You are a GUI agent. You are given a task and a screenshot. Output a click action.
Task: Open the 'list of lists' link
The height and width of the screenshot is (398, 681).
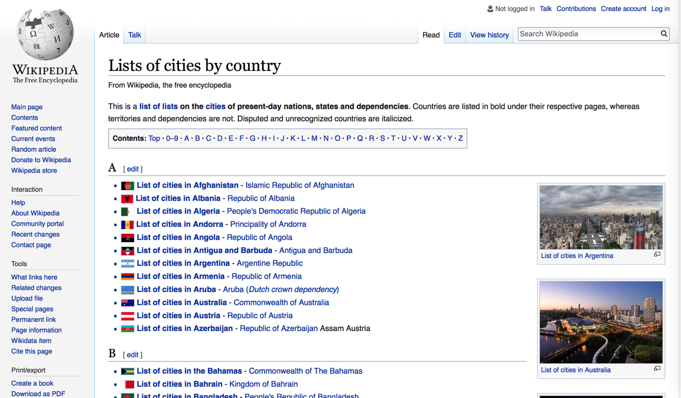[x=158, y=106]
